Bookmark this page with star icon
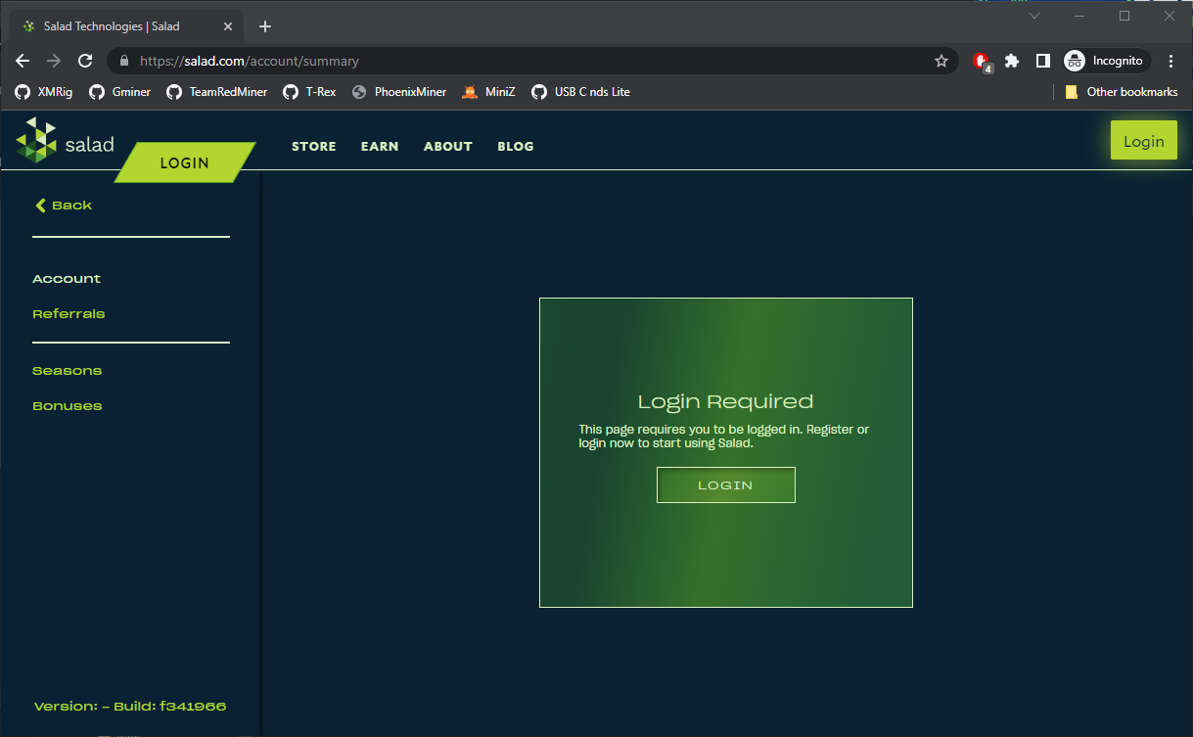Screen dimensions: 1193x737 click(x=941, y=61)
